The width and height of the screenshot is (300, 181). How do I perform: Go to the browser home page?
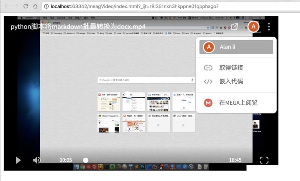(x=35, y=6)
